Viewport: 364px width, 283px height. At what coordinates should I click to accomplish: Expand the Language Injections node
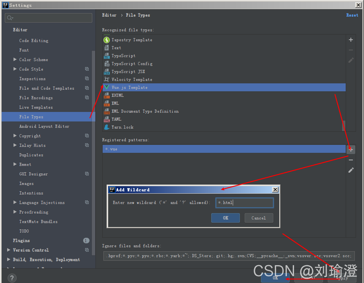pyautogui.click(x=15, y=202)
